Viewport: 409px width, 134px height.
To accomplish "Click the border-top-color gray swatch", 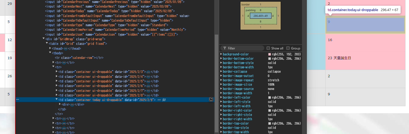I will pyautogui.click(x=269, y=123).
